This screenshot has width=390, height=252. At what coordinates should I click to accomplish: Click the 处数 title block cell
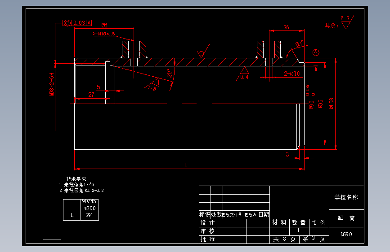tap(217, 214)
